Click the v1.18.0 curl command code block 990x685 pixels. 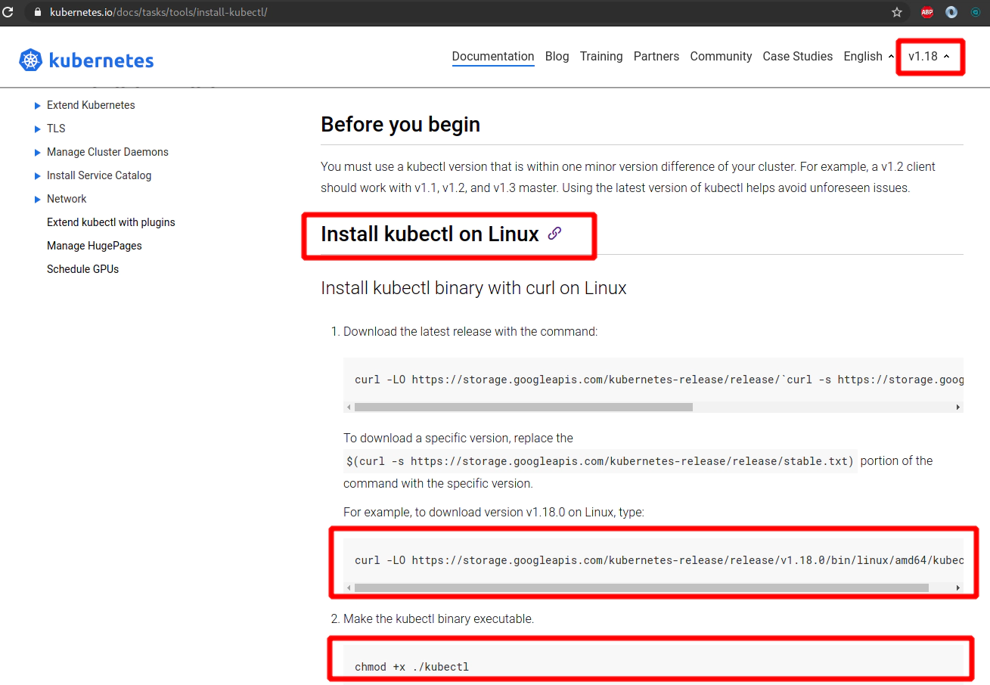tap(653, 560)
